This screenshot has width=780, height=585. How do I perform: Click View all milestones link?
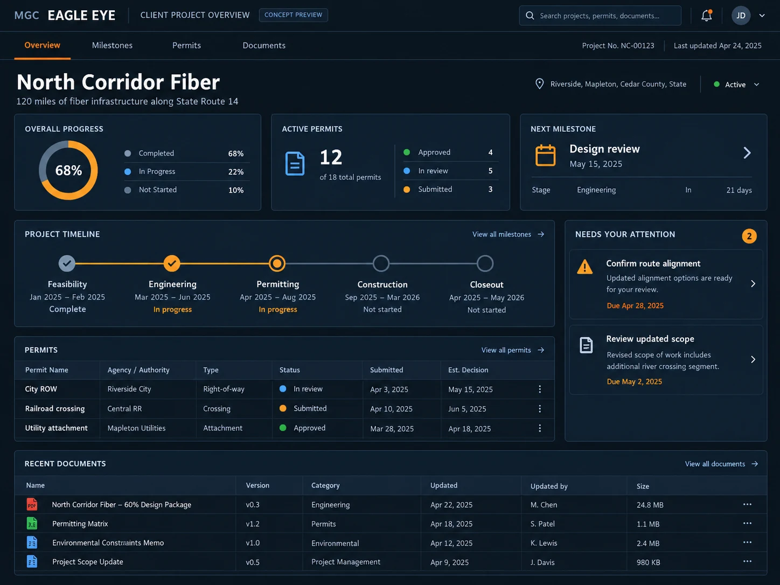coord(508,234)
